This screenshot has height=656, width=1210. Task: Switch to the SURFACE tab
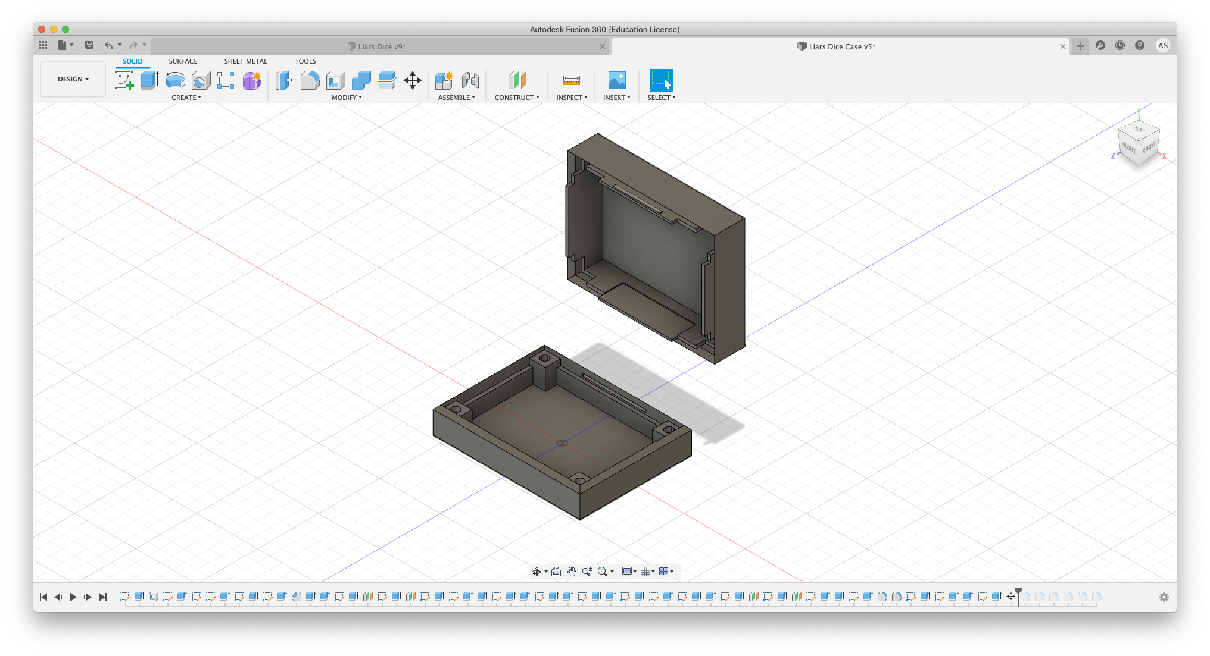click(183, 61)
